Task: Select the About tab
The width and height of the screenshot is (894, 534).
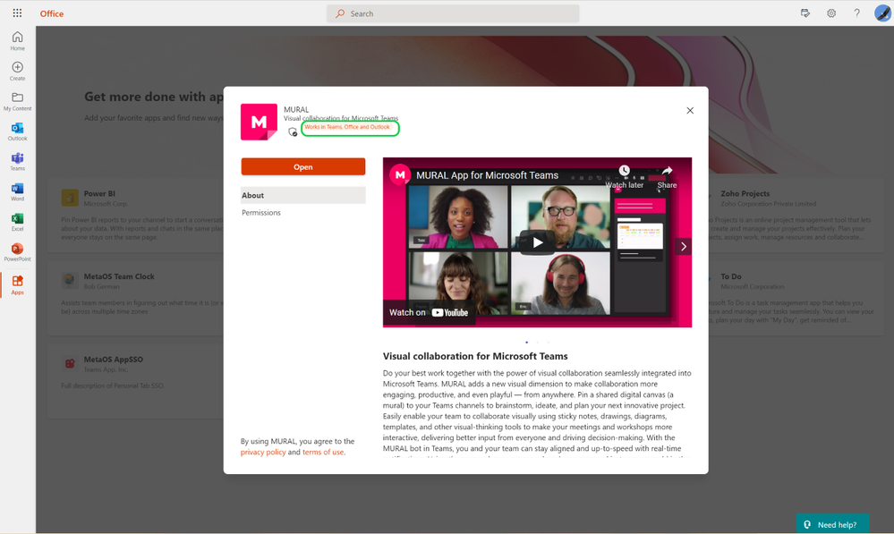Action: pyautogui.click(x=303, y=195)
